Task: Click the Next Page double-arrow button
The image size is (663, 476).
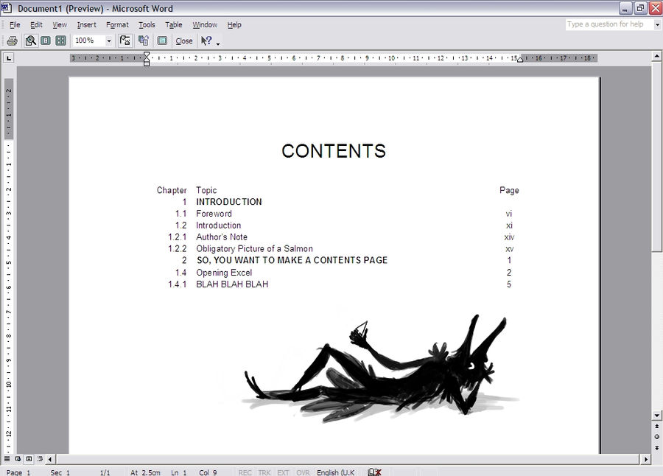Action: pos(656,447)
